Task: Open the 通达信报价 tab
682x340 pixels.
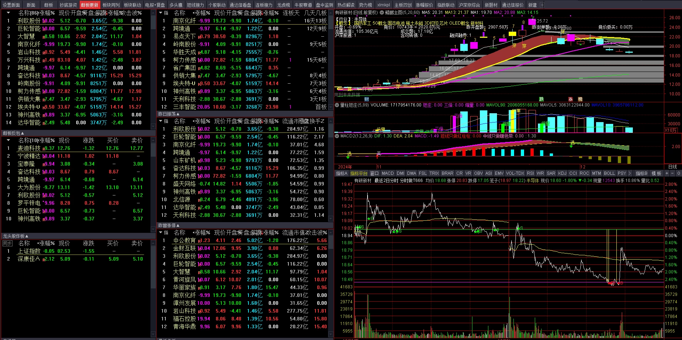Action: coord(513,5)
